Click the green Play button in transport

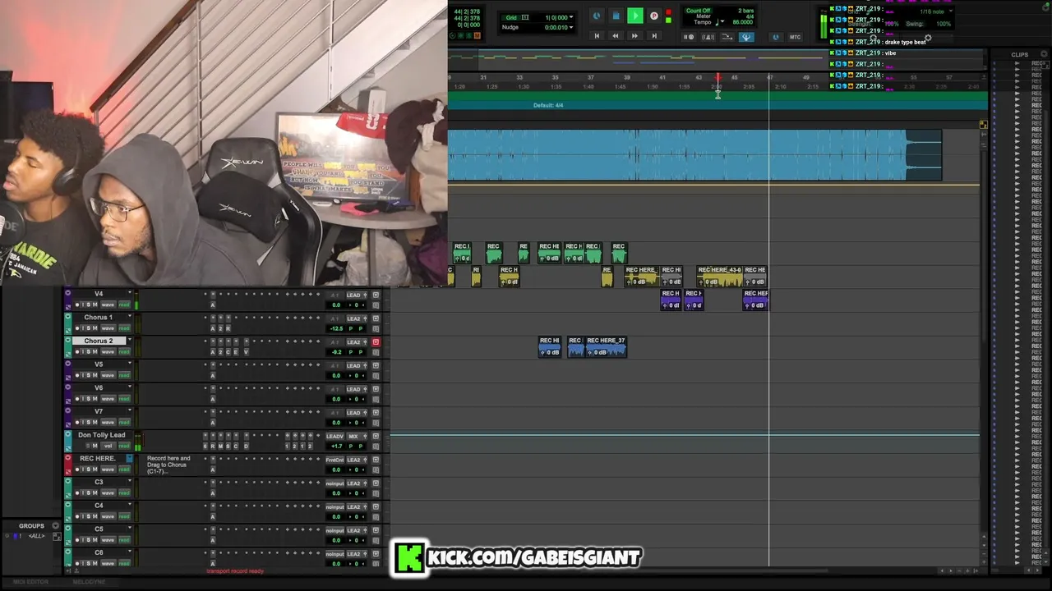[x=634, y=16]
